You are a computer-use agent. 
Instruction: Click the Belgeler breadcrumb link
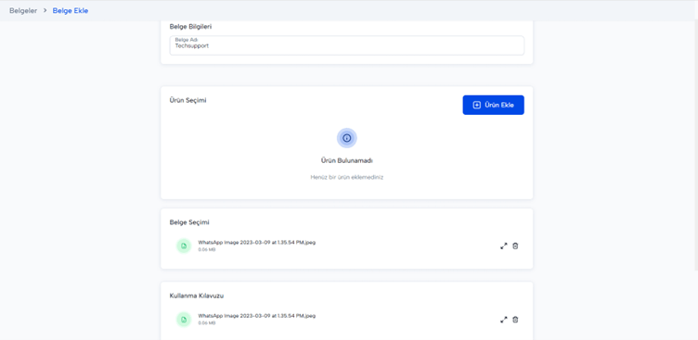[x=23, y=11]
